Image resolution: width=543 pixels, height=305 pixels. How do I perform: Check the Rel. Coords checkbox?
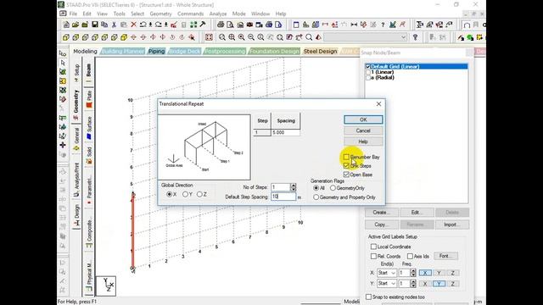coord(373,256)
